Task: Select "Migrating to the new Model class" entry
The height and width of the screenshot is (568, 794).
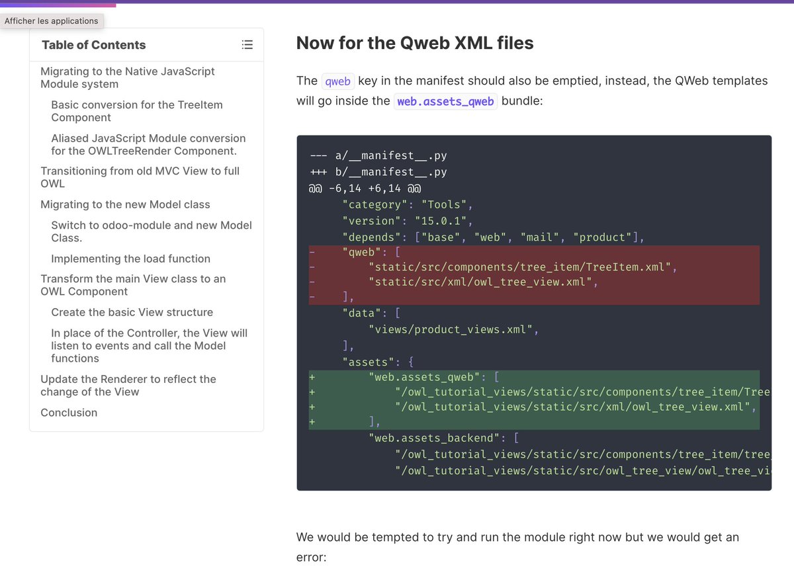Action: pos(125,204)
